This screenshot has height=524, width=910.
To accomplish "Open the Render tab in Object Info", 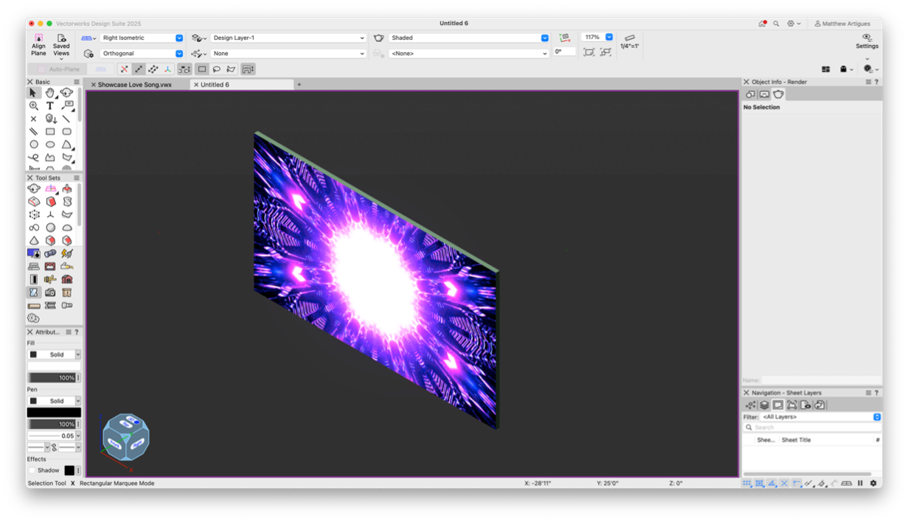I will [778, 94].
